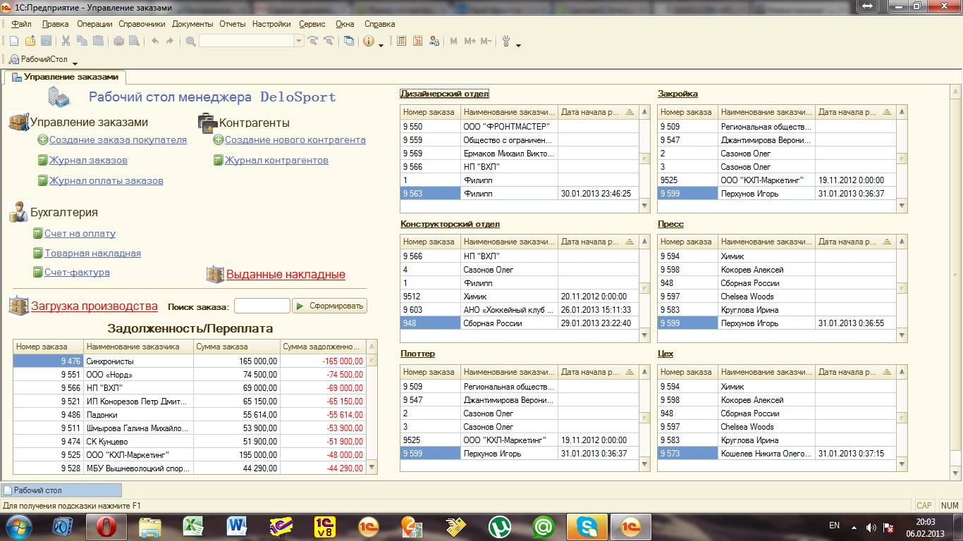Image resolution: width=963 pixels, height=541 pixels.
Task: Click the windows list toolbar icon
Action: [x=348, y=42]
